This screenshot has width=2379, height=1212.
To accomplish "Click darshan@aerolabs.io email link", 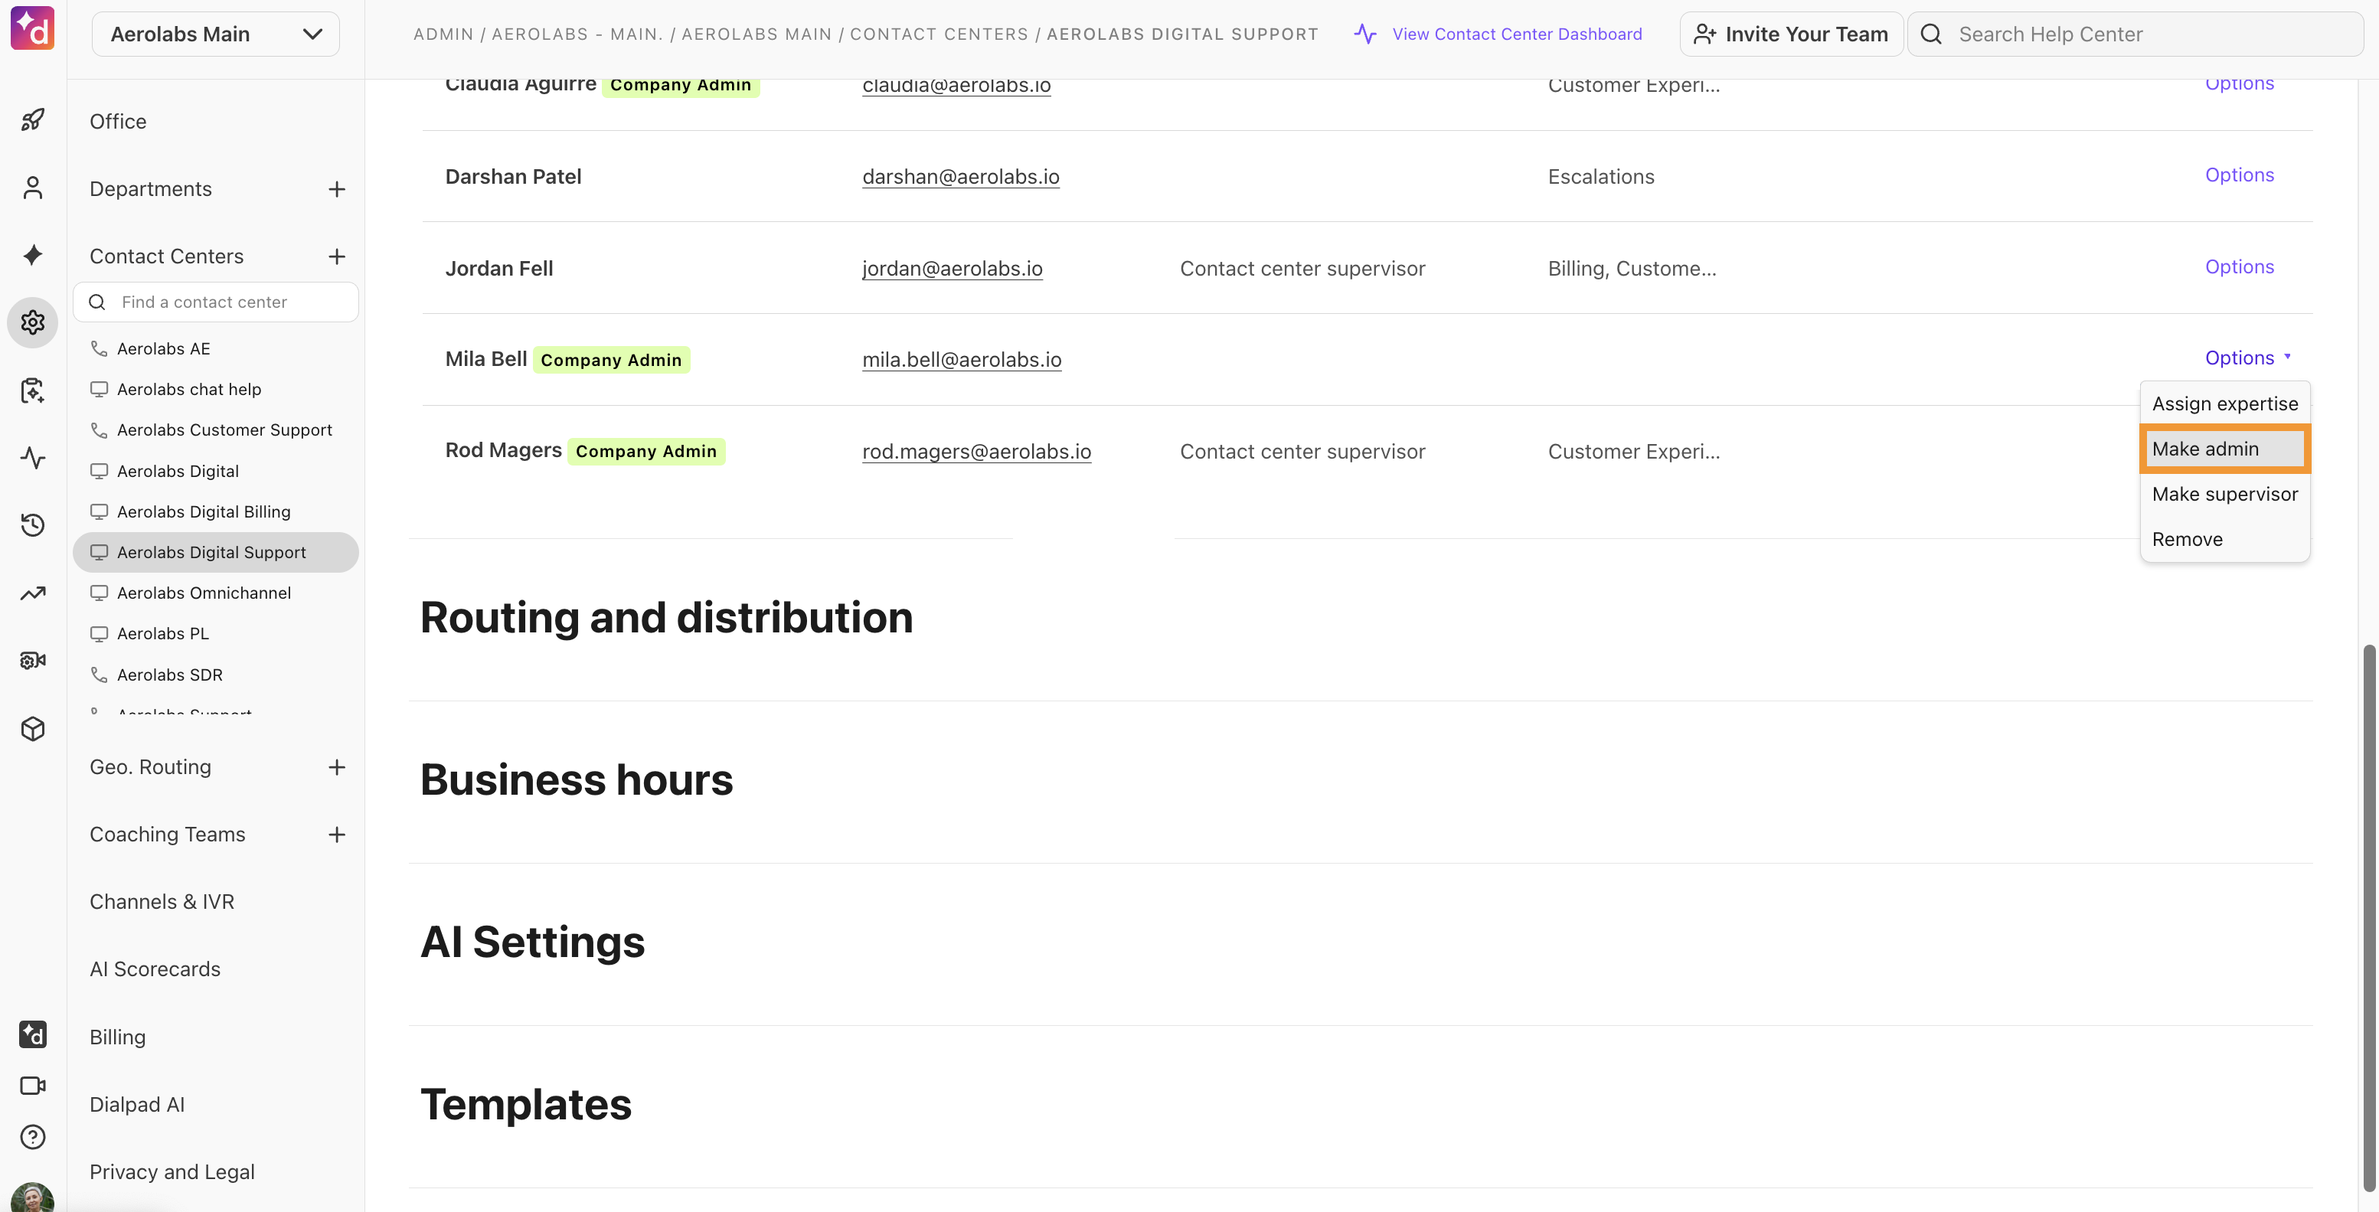I will (x=960, y=176).
